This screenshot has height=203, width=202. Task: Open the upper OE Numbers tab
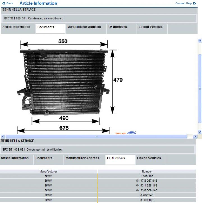coord(121,29)
